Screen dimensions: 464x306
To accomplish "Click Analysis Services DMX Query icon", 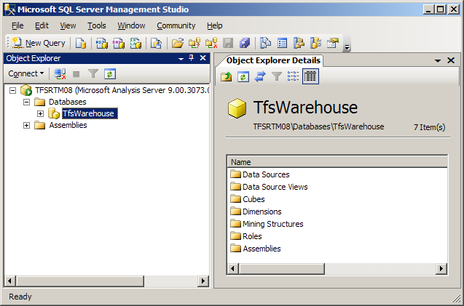I will [x=119, y=43].
